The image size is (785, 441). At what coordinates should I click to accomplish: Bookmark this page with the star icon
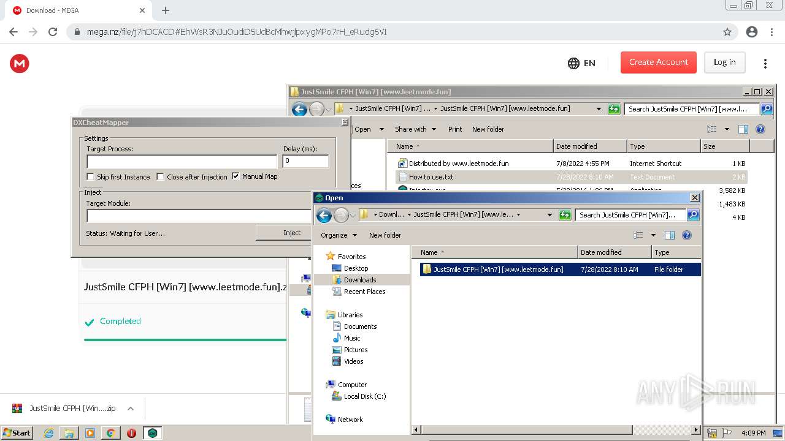tap(727, 32)
